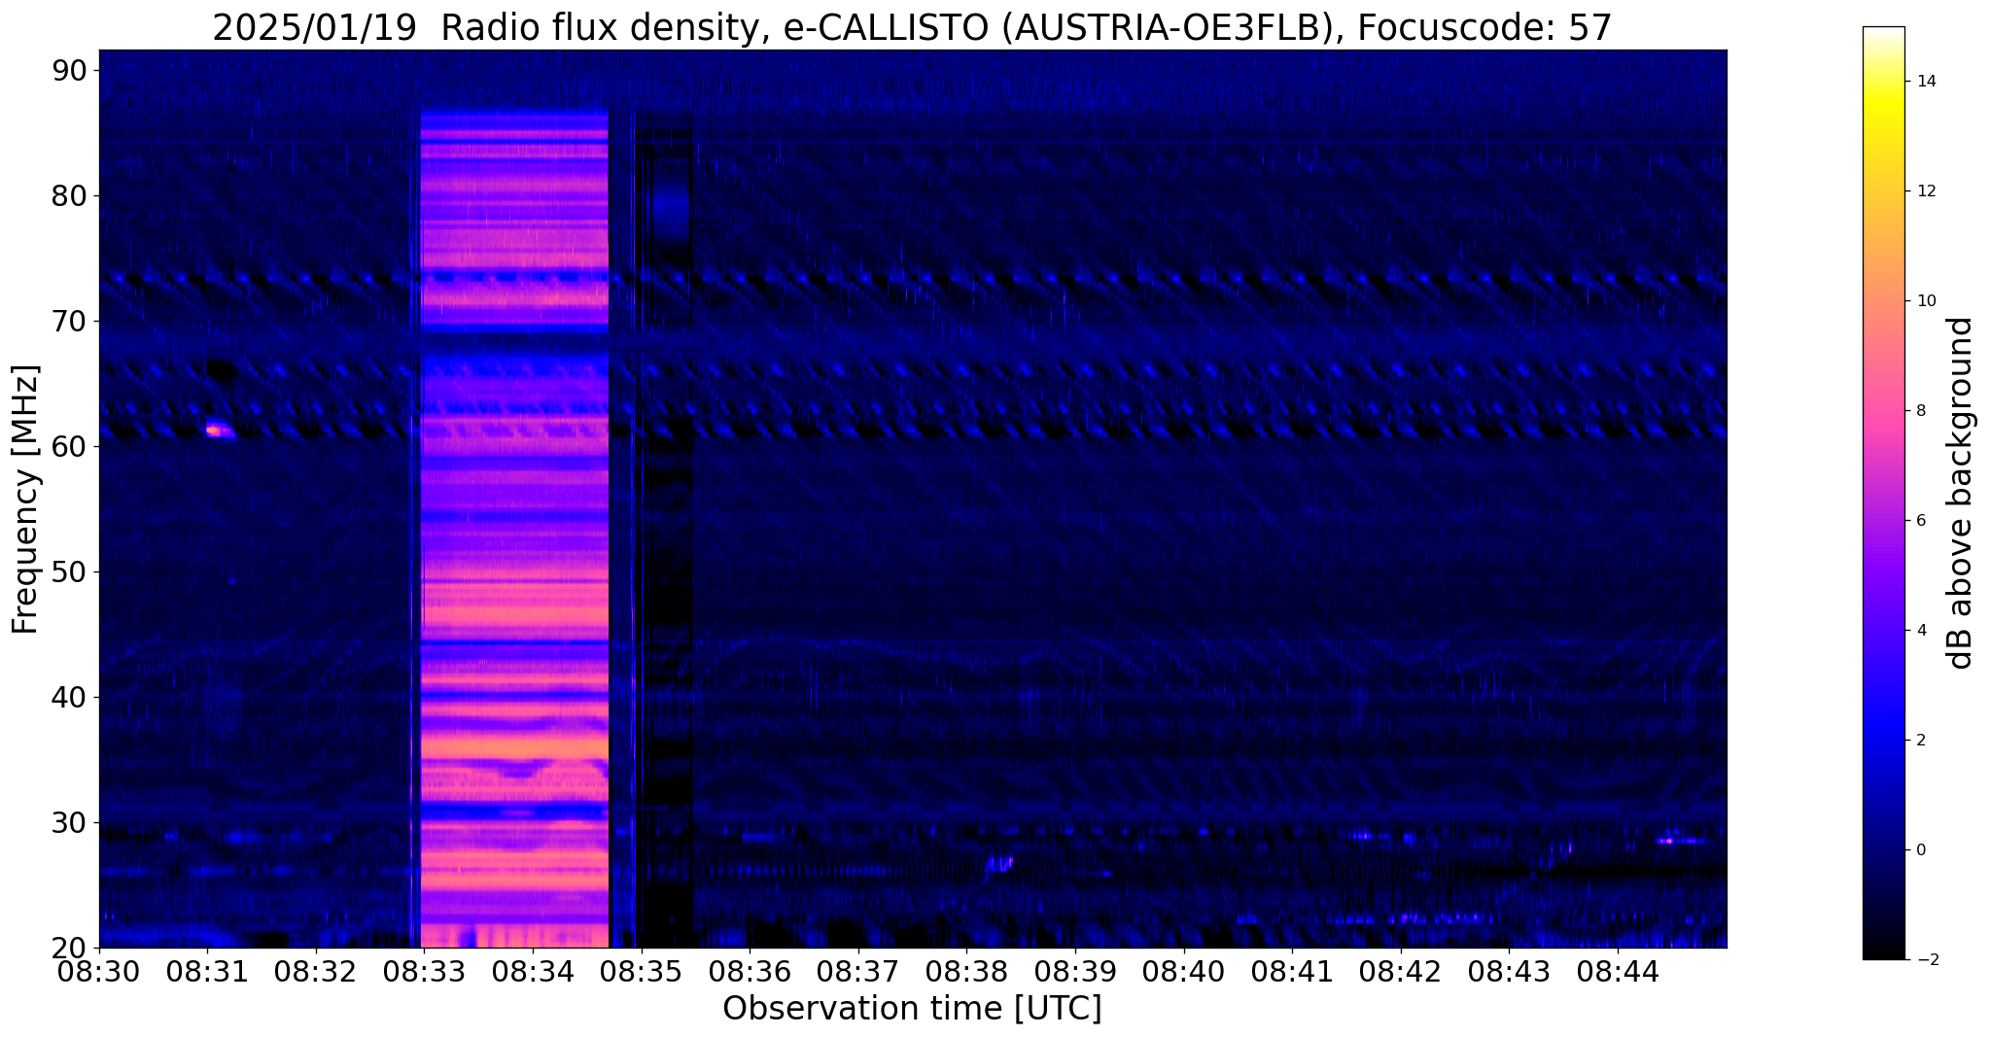Click the 08:40 time tick label

coord(1184,972)
